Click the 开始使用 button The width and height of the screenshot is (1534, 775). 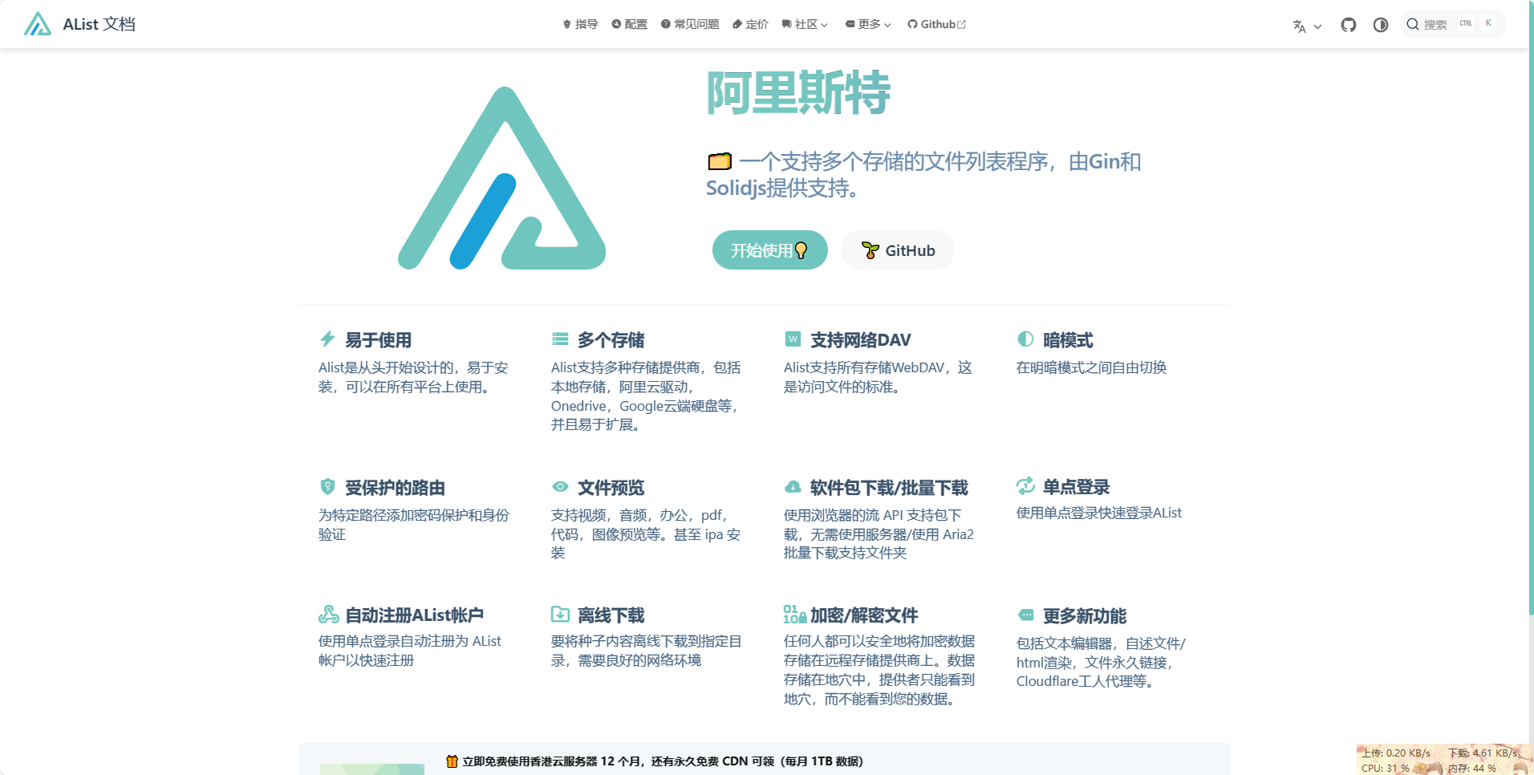(x=769, y=250)
